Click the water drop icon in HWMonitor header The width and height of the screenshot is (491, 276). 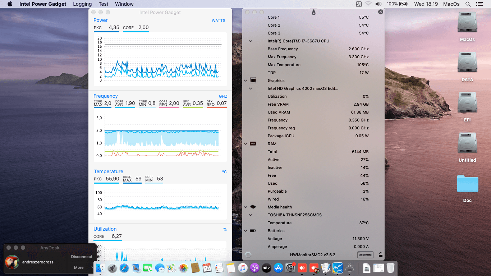pos(313,12)
